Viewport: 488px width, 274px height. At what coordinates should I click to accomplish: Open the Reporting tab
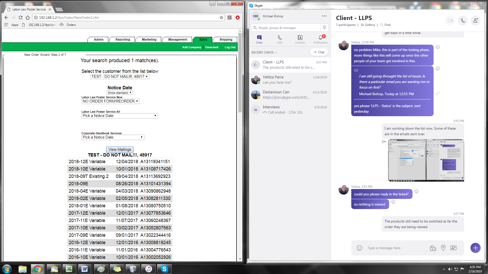123,40
